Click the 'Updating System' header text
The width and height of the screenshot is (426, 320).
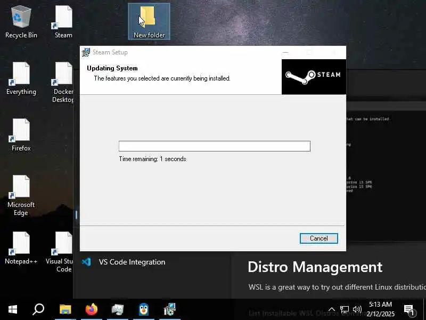pos(112,68)
